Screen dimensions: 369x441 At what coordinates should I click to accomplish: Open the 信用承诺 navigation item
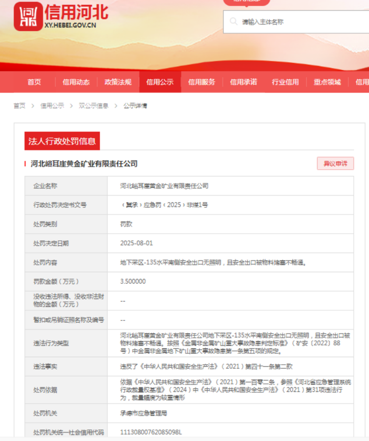tap(243, 82)
